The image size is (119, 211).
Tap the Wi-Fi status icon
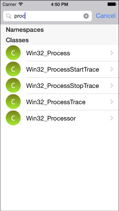[x=21, y=4]
